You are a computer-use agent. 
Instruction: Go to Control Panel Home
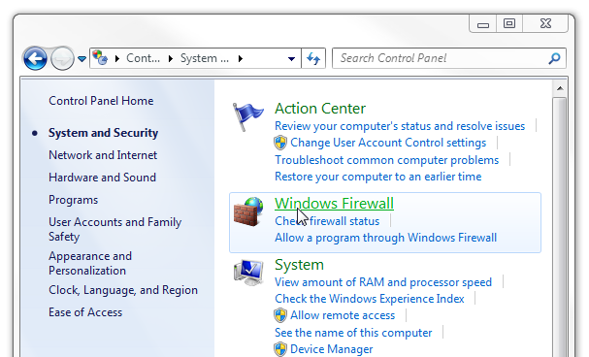pos(101,101)
